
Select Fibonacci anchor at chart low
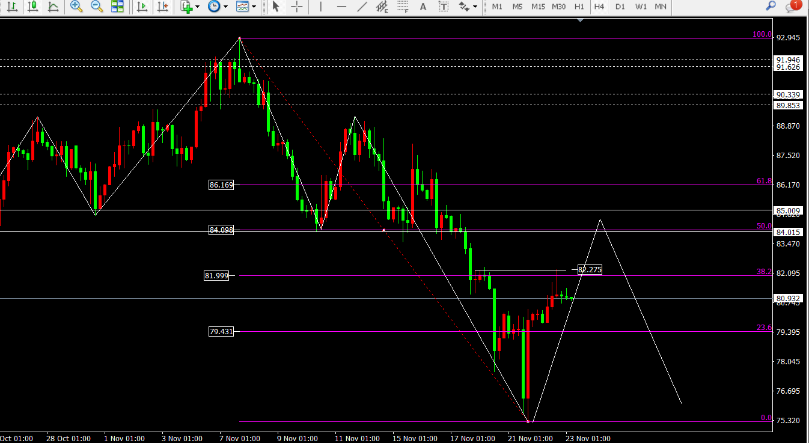point(528,421)
